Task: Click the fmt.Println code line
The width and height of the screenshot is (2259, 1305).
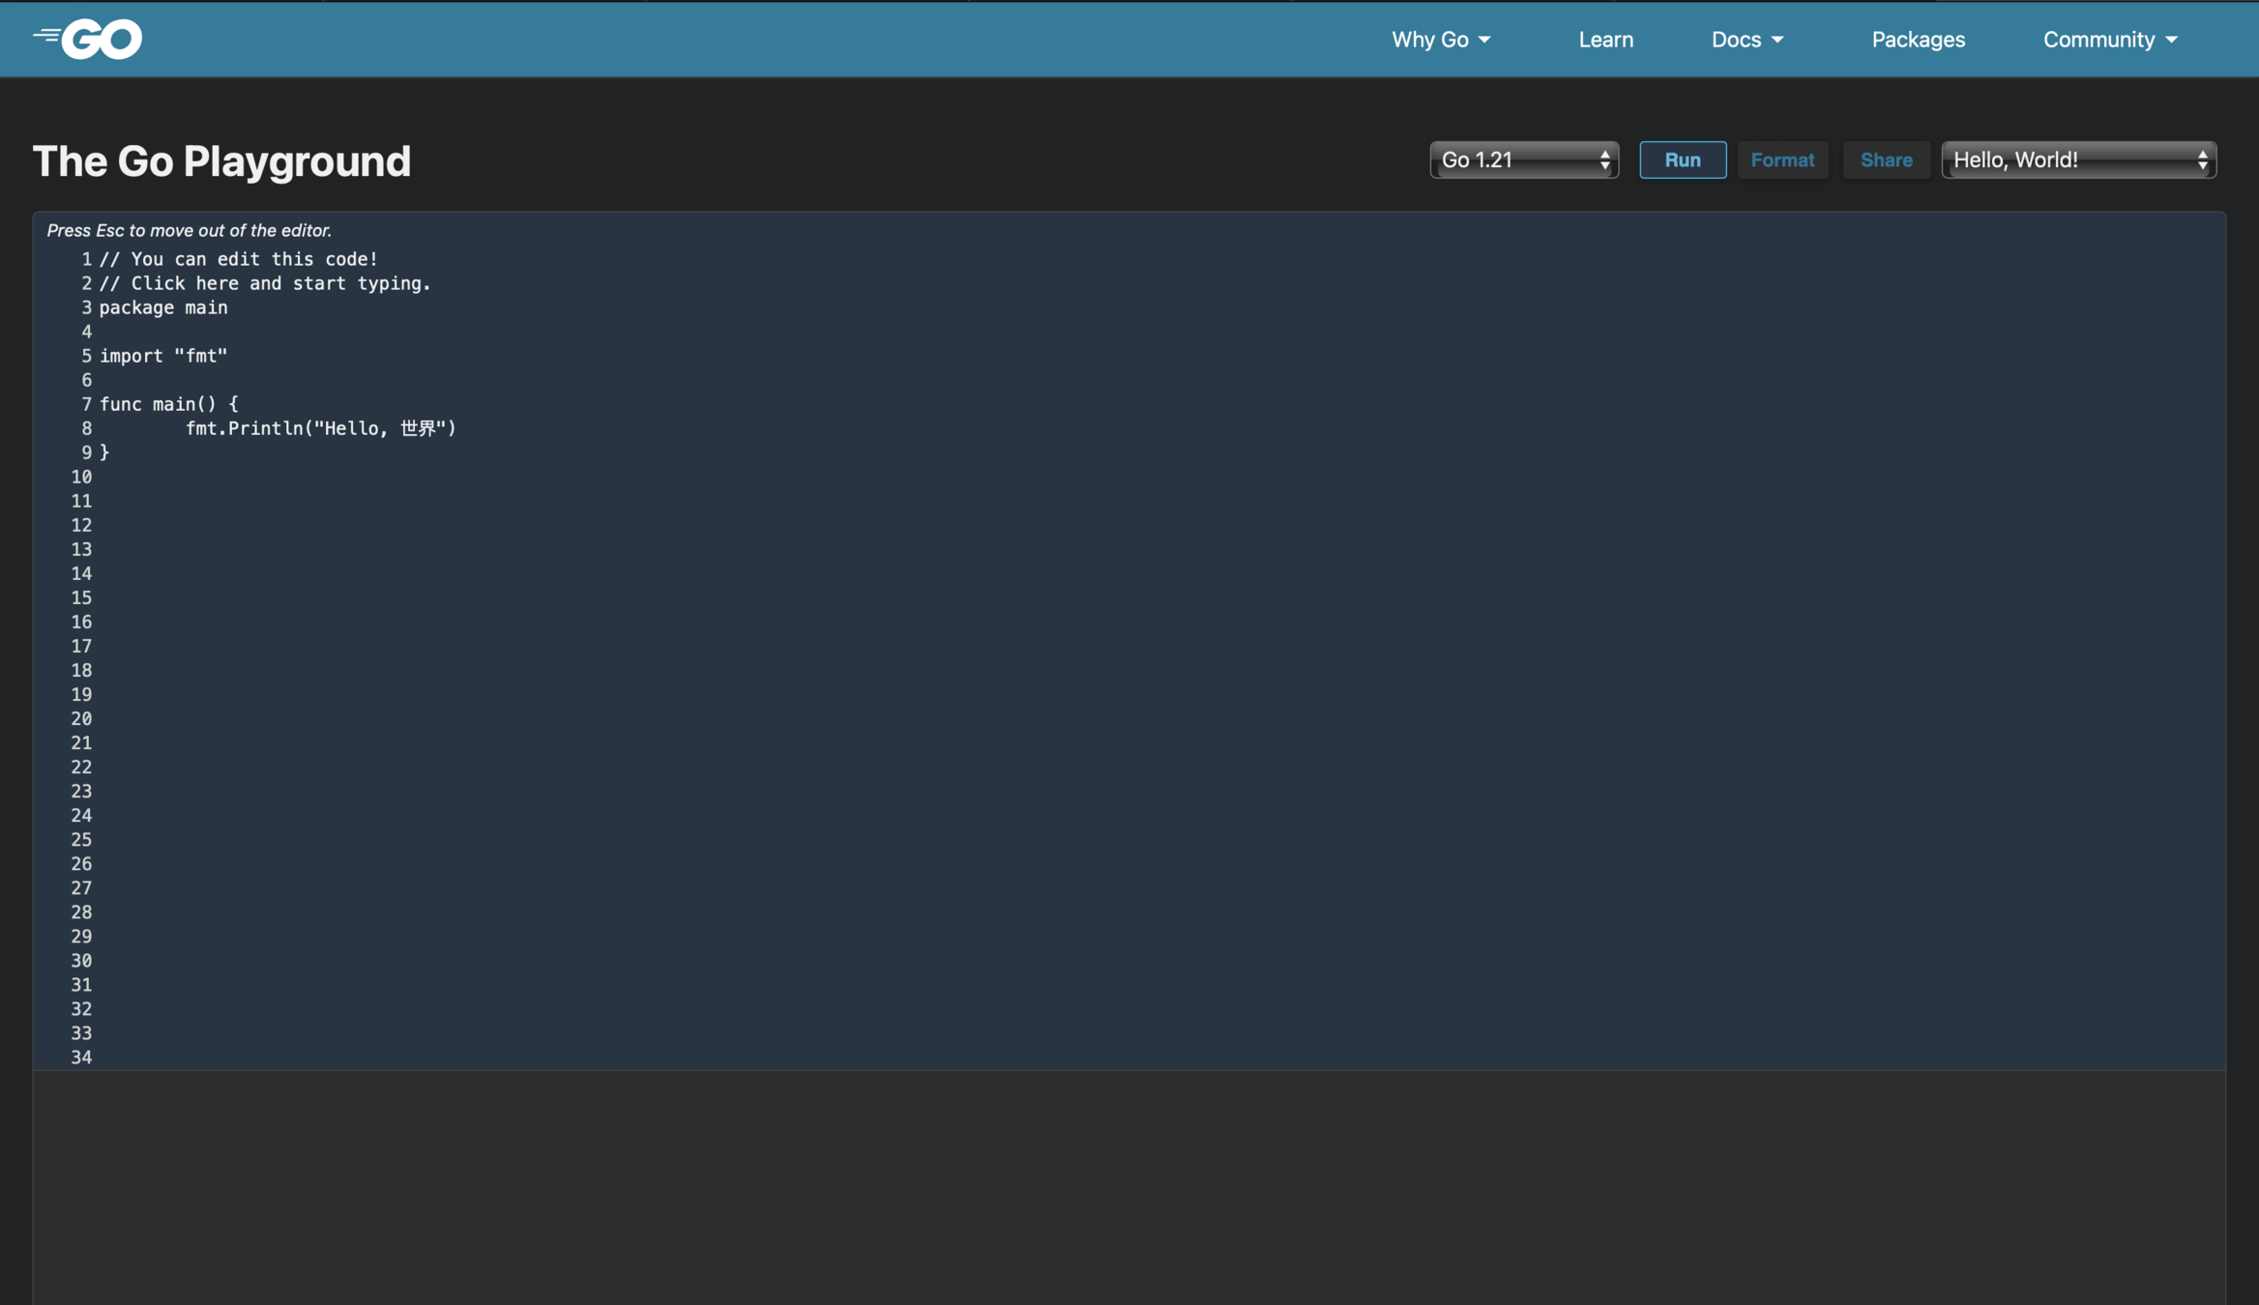Action: point(320,428)
